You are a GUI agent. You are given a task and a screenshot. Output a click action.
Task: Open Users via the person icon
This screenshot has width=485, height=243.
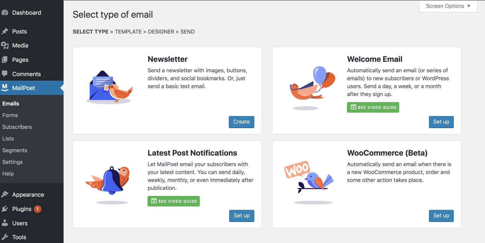tap(6, 223)
